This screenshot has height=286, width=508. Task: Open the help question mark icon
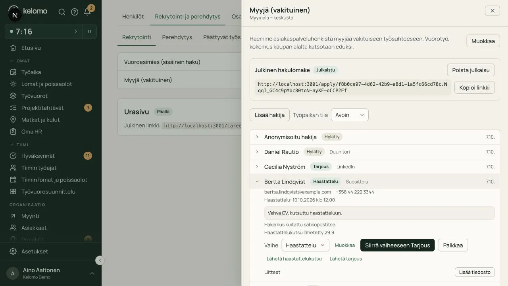coord(75,12)
